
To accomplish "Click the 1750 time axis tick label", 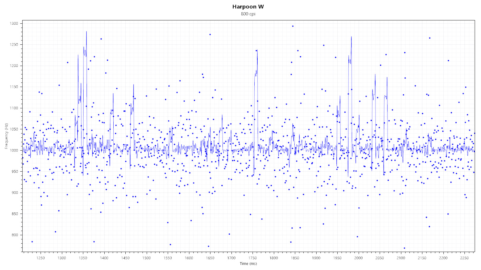I will tap(253, 258).
